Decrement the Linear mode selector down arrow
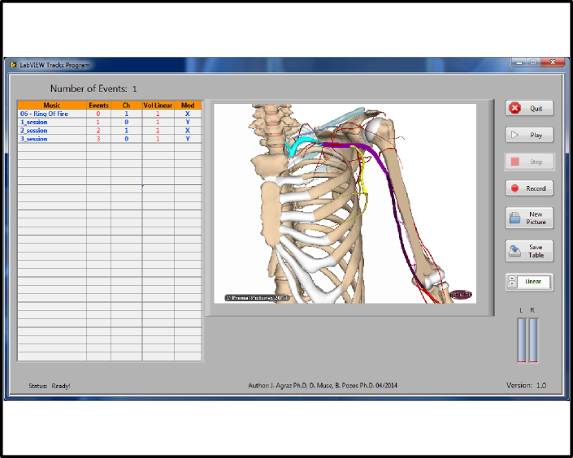This screenshot has height=458, width=573. [511, 286]
